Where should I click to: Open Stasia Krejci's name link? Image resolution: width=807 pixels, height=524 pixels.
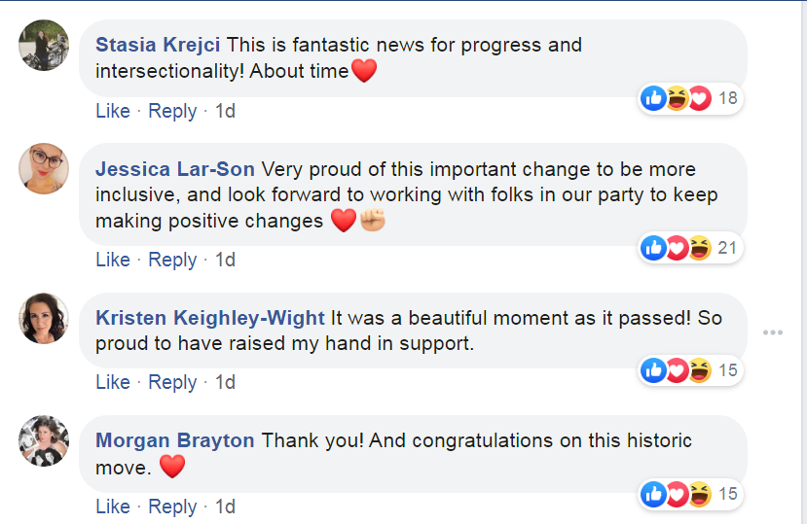coord(158,45)
